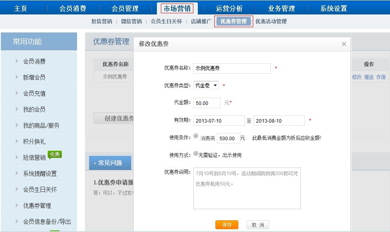Click the chevron icon beside 积分换礼

coord(16,141)
